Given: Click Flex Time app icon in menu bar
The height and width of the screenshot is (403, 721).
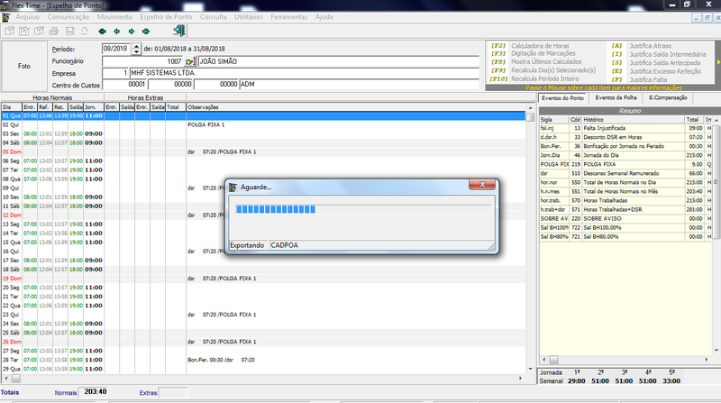Looking at the screenshot, I should tap(6, 17).
